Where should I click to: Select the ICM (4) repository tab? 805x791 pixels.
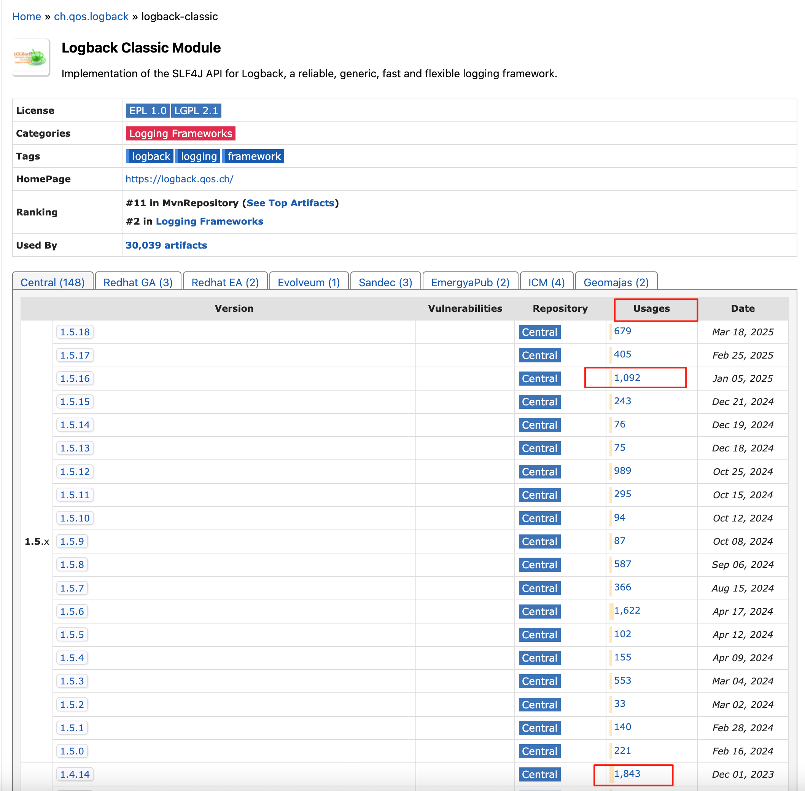[x=546, y=282]
